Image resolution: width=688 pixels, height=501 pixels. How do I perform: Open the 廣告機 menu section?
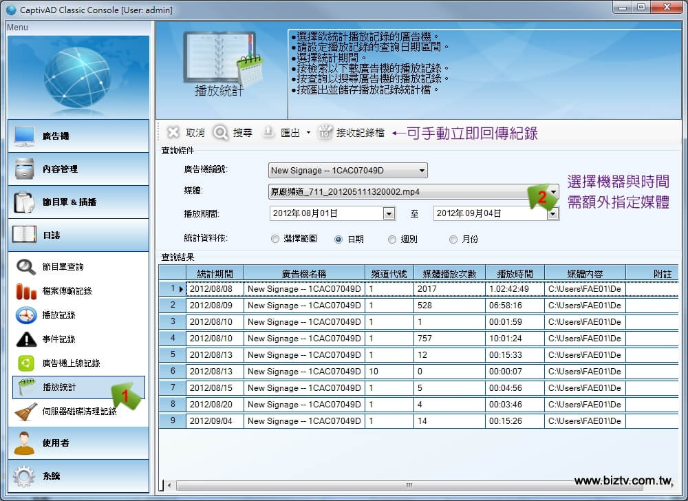point(78,136)
